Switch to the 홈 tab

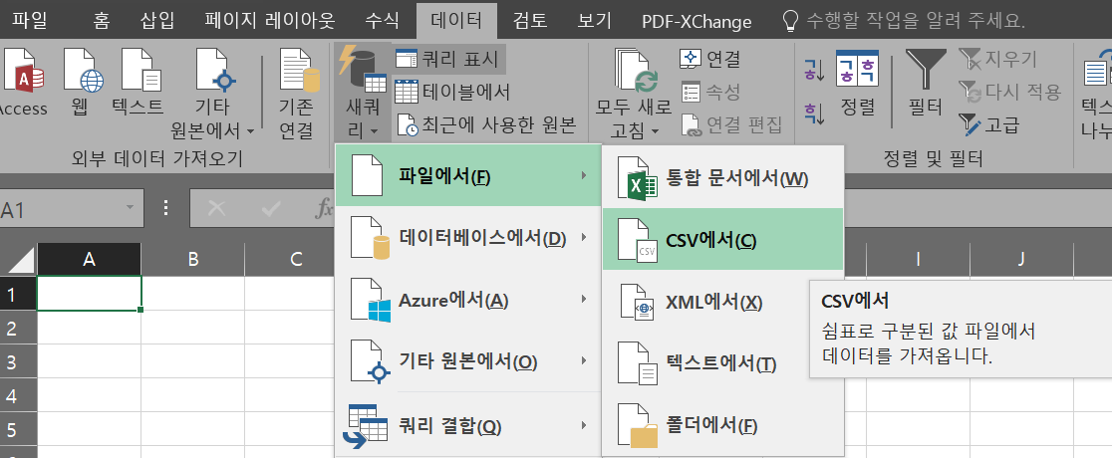[x=102, y=20]
